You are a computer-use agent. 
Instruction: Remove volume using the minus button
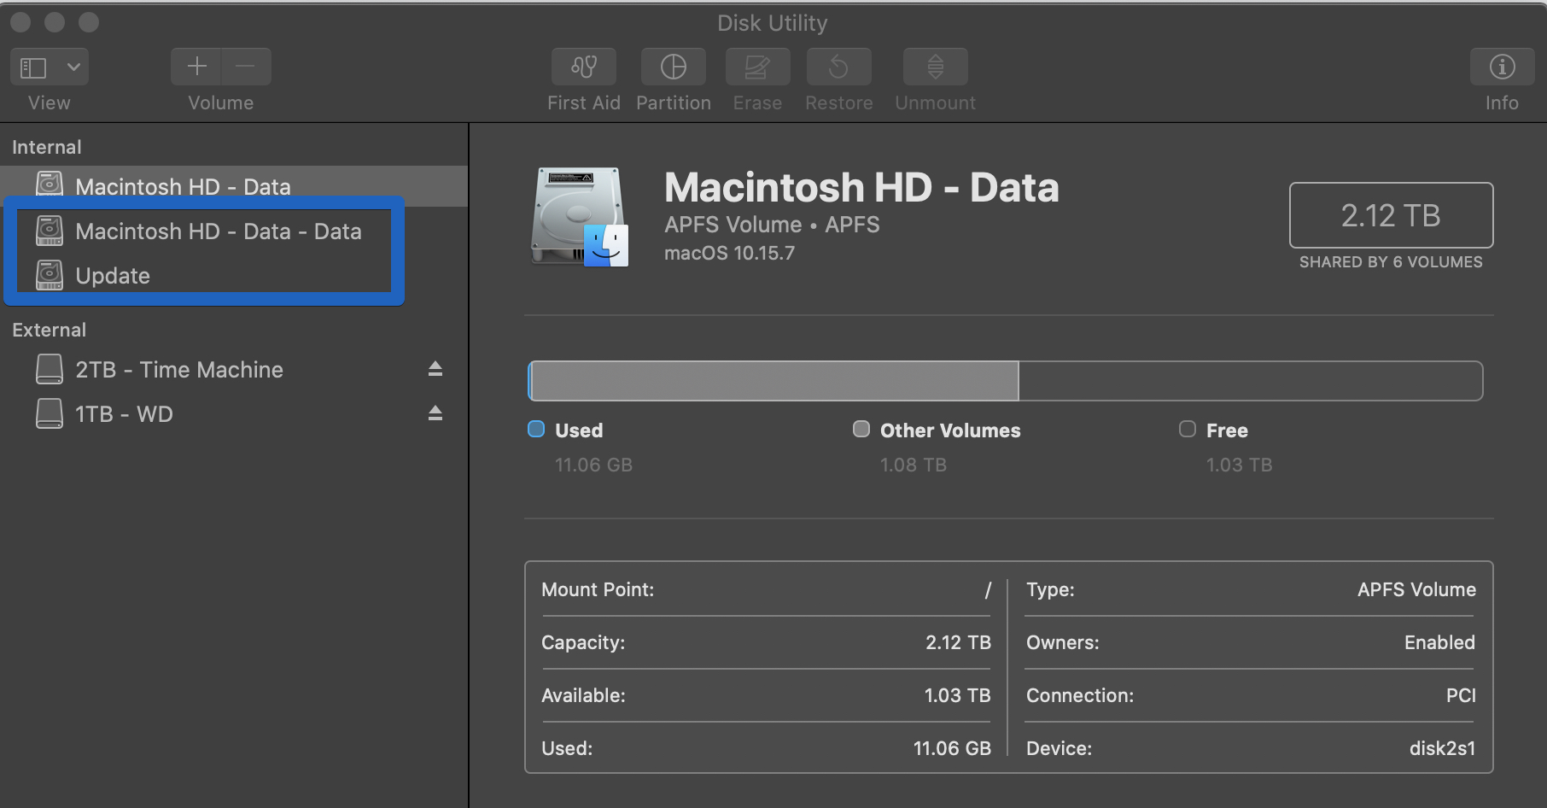[x=246, y=67]
